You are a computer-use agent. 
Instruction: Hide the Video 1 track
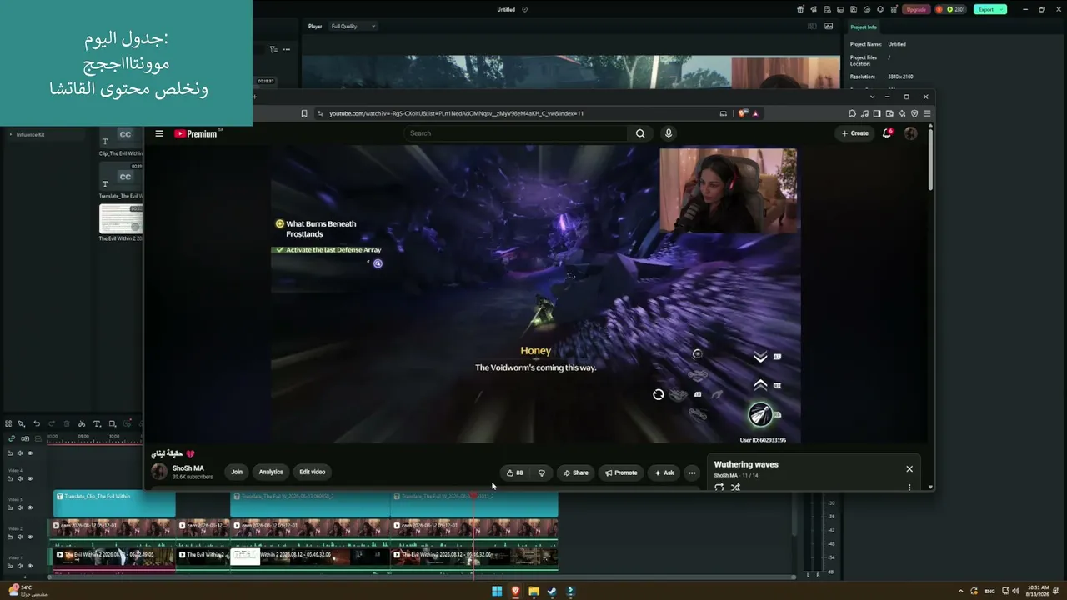(x=30, y=566)
